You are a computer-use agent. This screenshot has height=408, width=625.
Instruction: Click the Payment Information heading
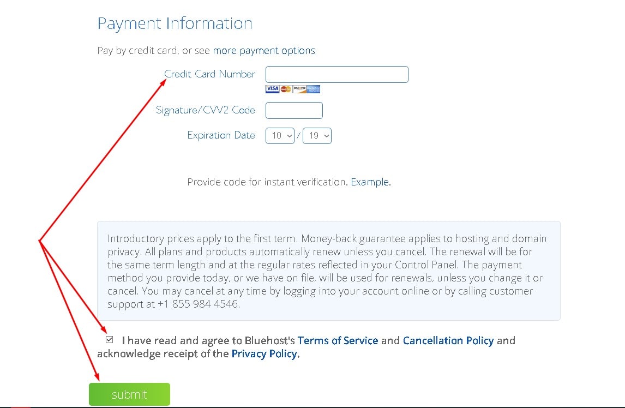(175, 23)
